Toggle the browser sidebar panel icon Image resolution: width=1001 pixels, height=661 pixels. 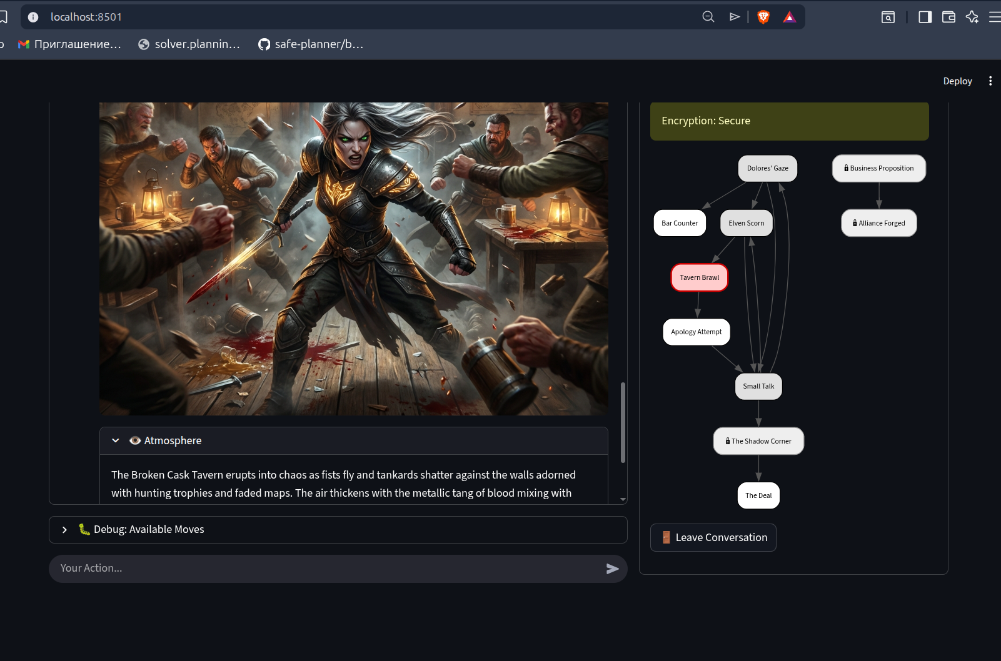[925, 17]
